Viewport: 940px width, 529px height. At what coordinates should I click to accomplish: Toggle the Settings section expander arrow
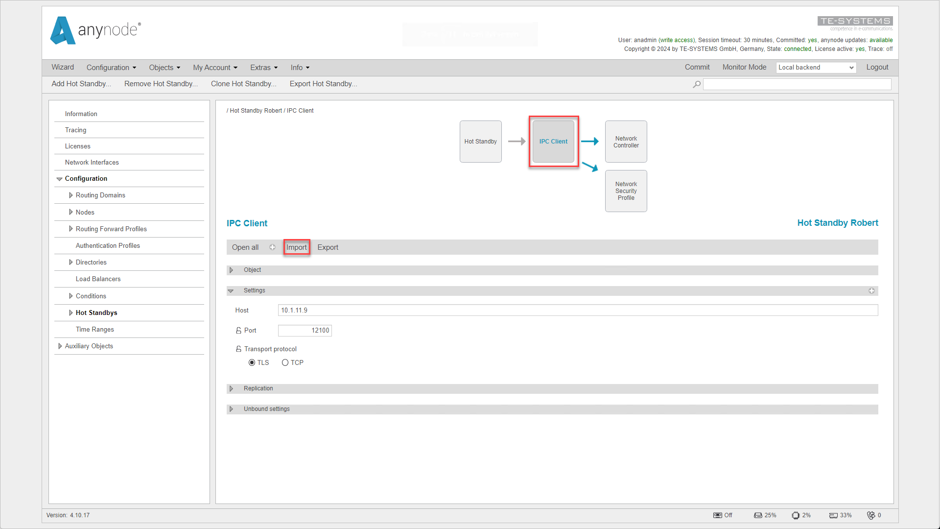click(231, 290)
